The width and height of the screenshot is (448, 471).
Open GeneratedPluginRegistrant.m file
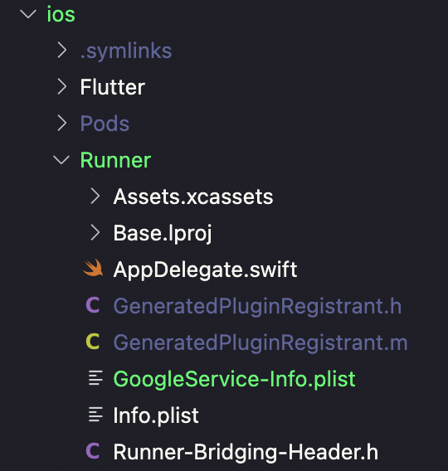[261, 342]
